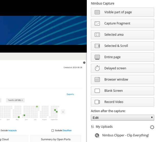Open Action after the capture dropdown

pos(123,118)
